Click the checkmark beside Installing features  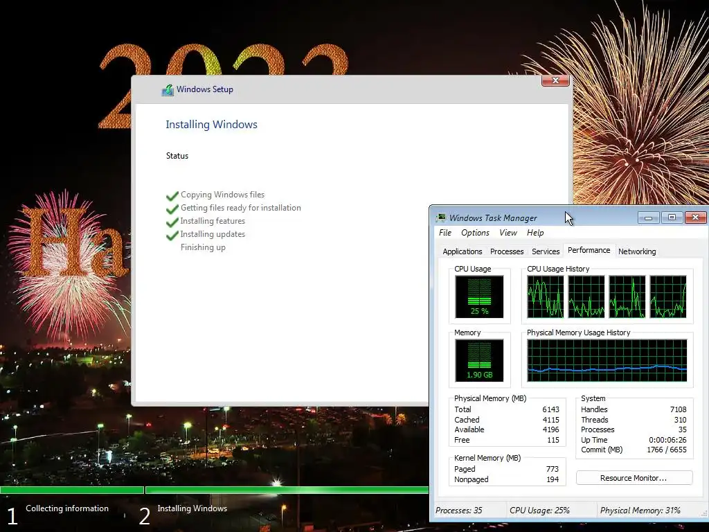coord(172,222)
